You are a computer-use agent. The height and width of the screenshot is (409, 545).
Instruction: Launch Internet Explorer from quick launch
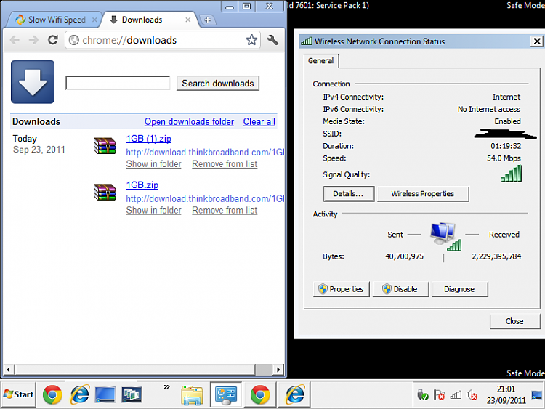[x=80, y=394]
